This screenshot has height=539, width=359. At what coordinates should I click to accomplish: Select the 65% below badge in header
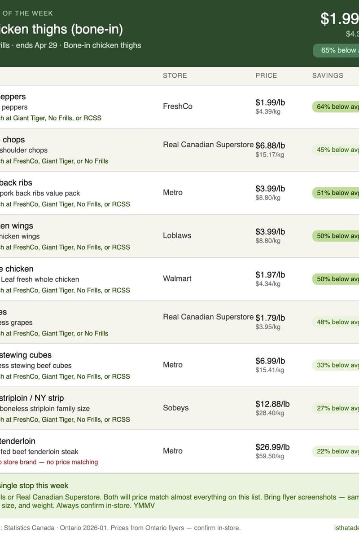tap(337, 50)
